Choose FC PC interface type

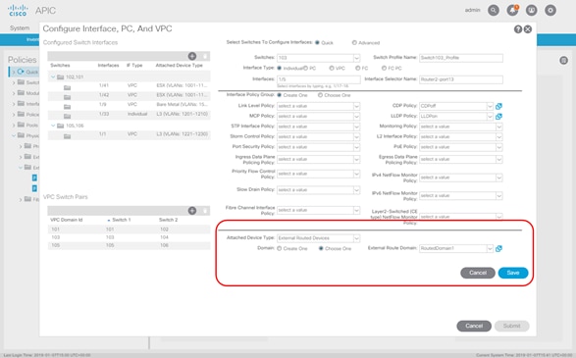(385, 68)
